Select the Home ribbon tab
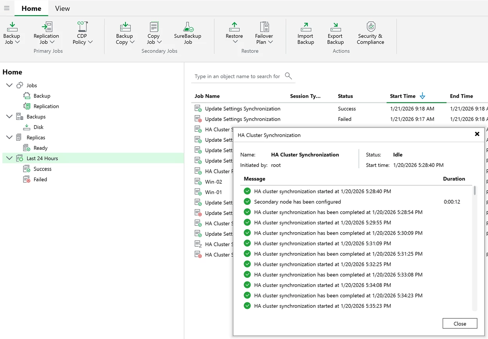The width and height of the screenshot is (488, 339). pyautogui.click(x=31, y=8)
